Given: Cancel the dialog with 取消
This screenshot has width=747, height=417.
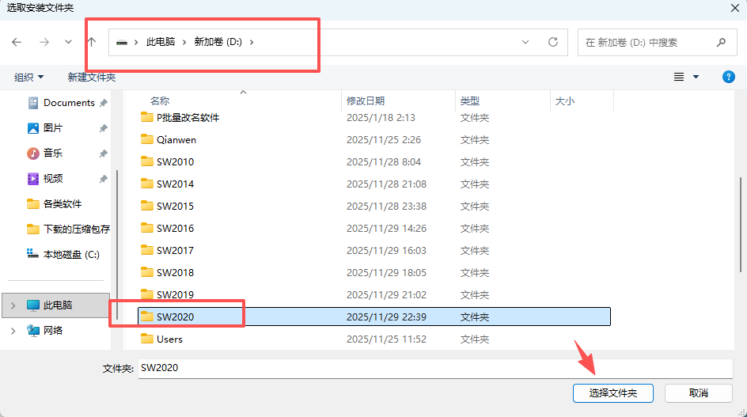Looking at the screenshot, I should pos(699,393).
